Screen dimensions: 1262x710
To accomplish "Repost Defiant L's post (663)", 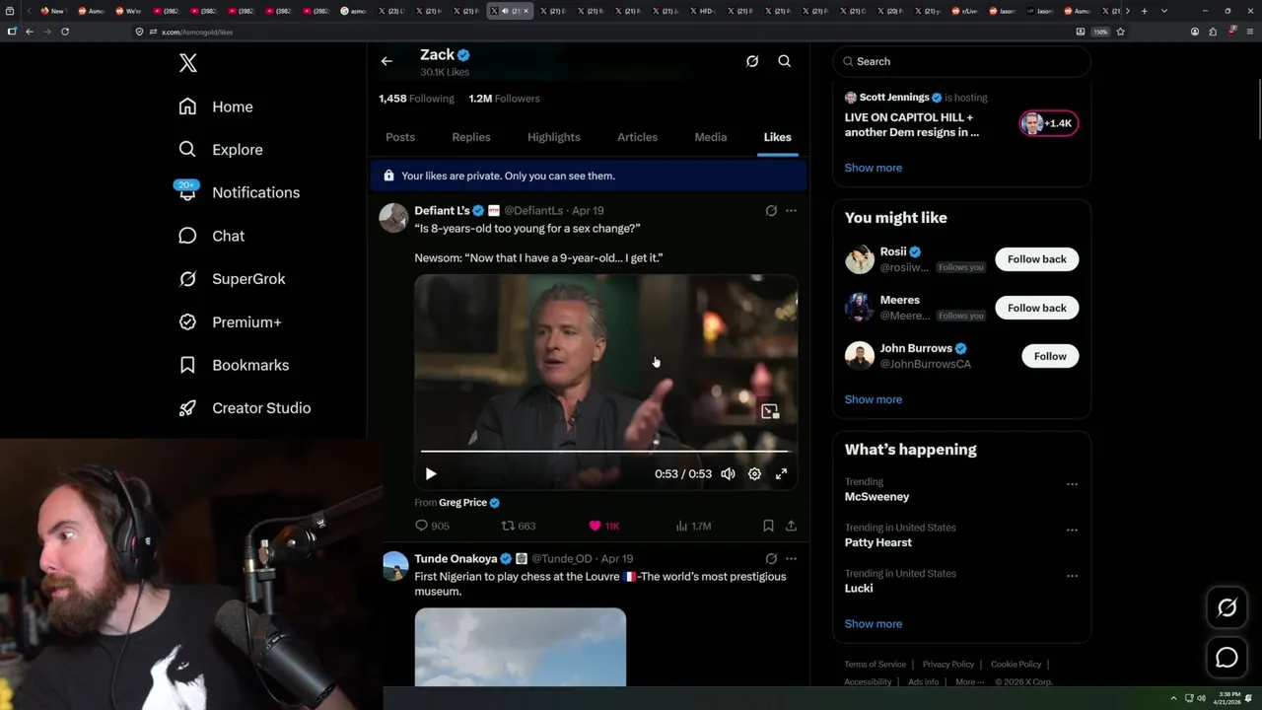I will pos(519,527).
